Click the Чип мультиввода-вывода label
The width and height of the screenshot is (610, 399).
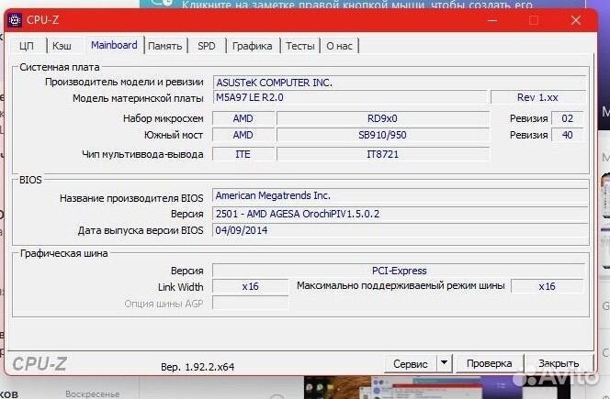(142, 154)
